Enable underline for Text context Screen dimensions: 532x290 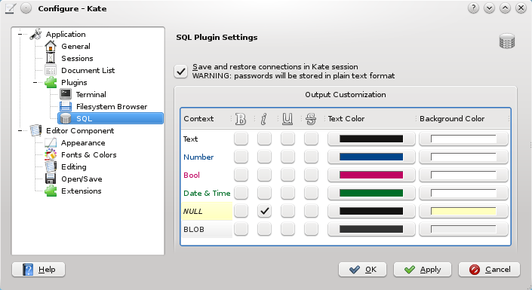(288, 139)
